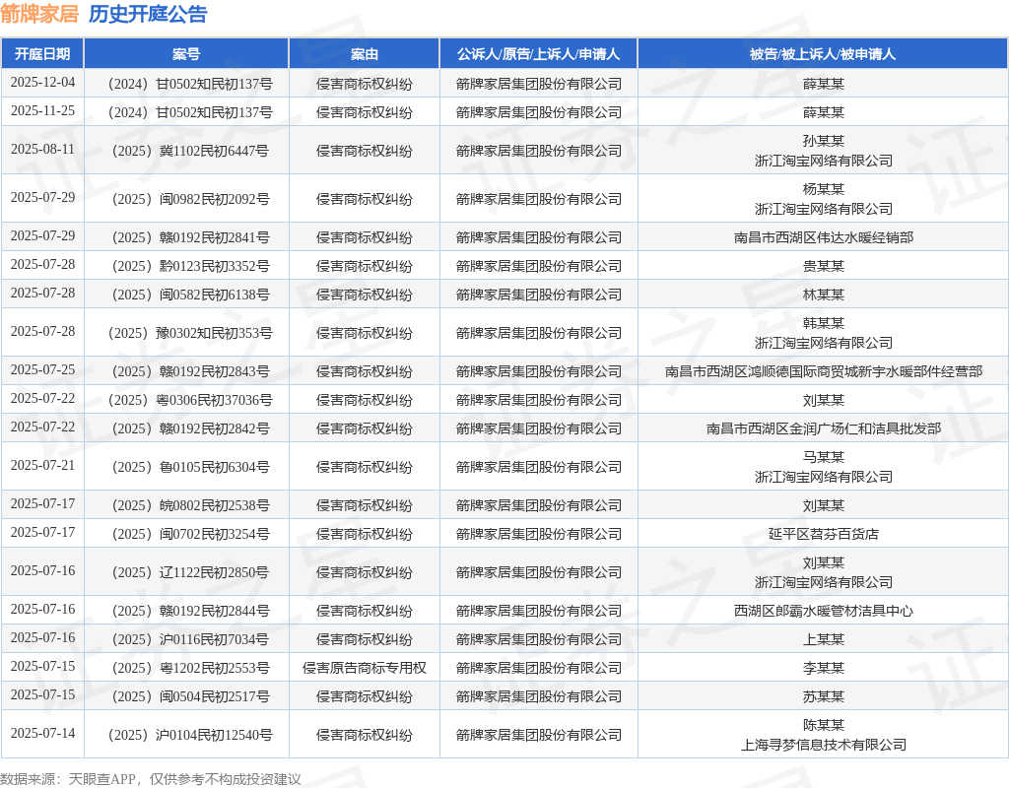Click the date 2025-12-04

pyautogui.click(x=42, y=83)
